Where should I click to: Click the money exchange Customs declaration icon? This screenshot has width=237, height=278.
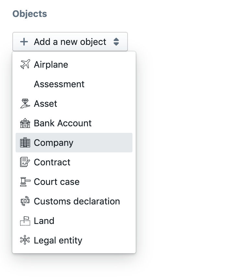(25, 201)
